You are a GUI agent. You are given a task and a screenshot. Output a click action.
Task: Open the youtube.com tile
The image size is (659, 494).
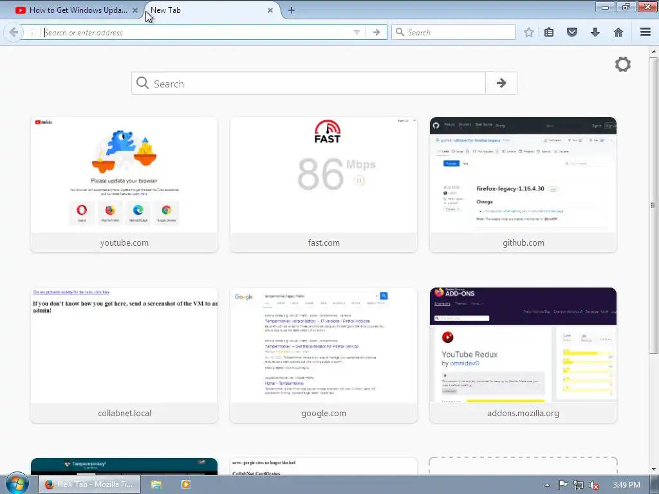(124, 185)
